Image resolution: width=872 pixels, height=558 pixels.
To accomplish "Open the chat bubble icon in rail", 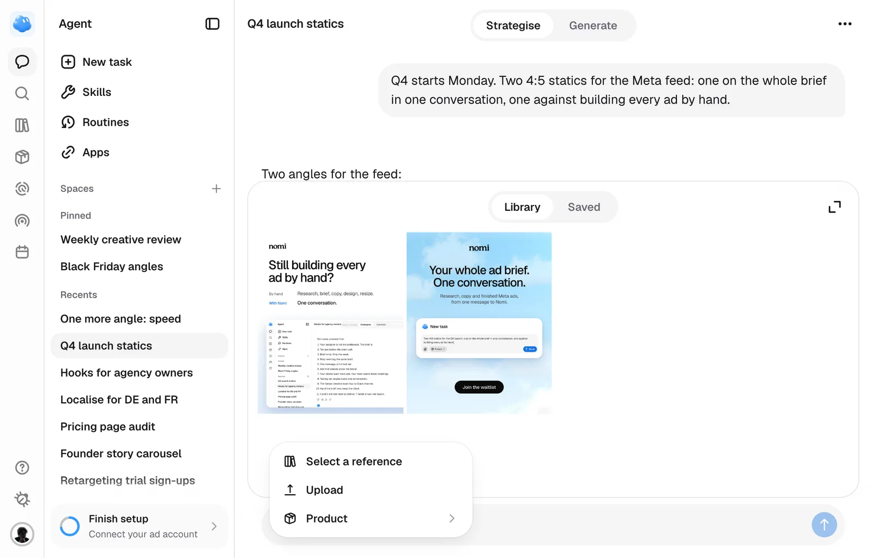I will 22,62.
